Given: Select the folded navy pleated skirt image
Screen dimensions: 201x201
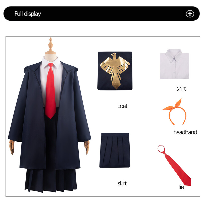Looking at the screenshot, I should pyautogui.click(x=115, y=150).
